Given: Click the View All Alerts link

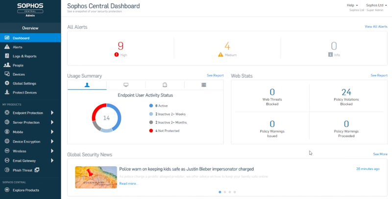Looking at the screenshot, I should pos(376,26).
